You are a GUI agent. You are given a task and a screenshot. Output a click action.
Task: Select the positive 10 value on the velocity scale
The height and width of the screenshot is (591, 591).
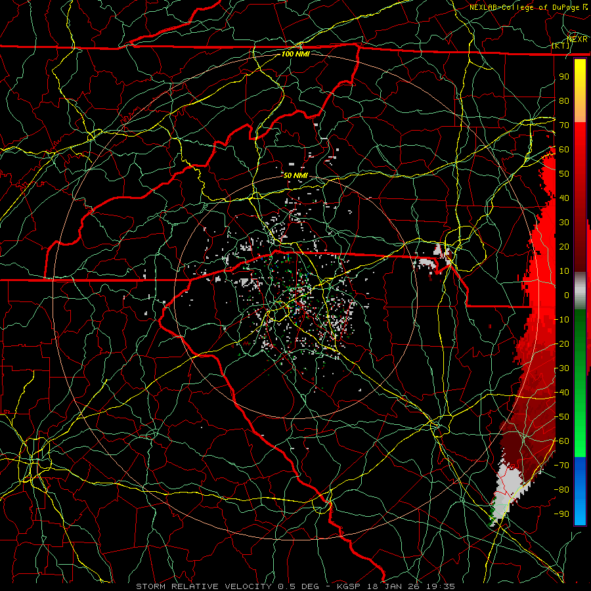tap(564, 271)
